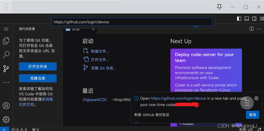The height and width of the screenshot is (131, 264).
Task: Click the notification bell in status bar
Action: 260,129
